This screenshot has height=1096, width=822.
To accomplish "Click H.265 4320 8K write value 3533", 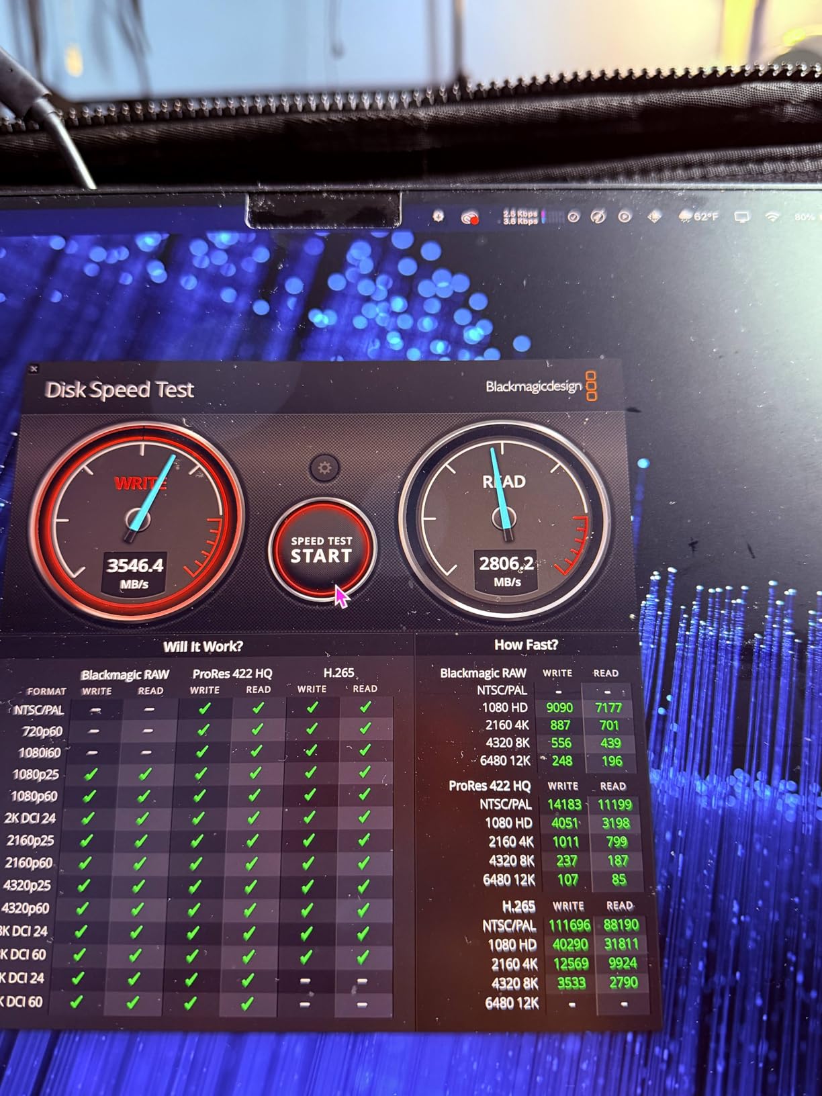I will coord(572,984).
